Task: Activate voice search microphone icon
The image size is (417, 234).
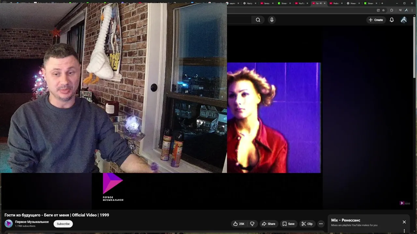Action: point(272,20)
